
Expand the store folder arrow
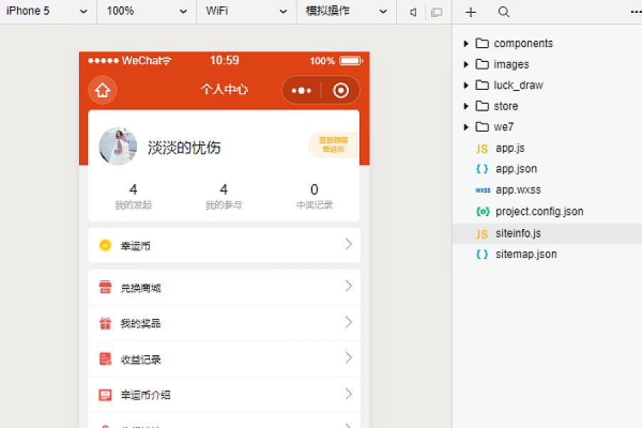(466, 106)
